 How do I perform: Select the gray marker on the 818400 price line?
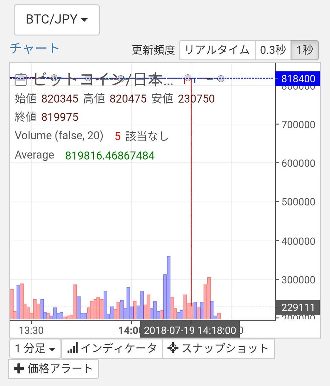[188, 78]
